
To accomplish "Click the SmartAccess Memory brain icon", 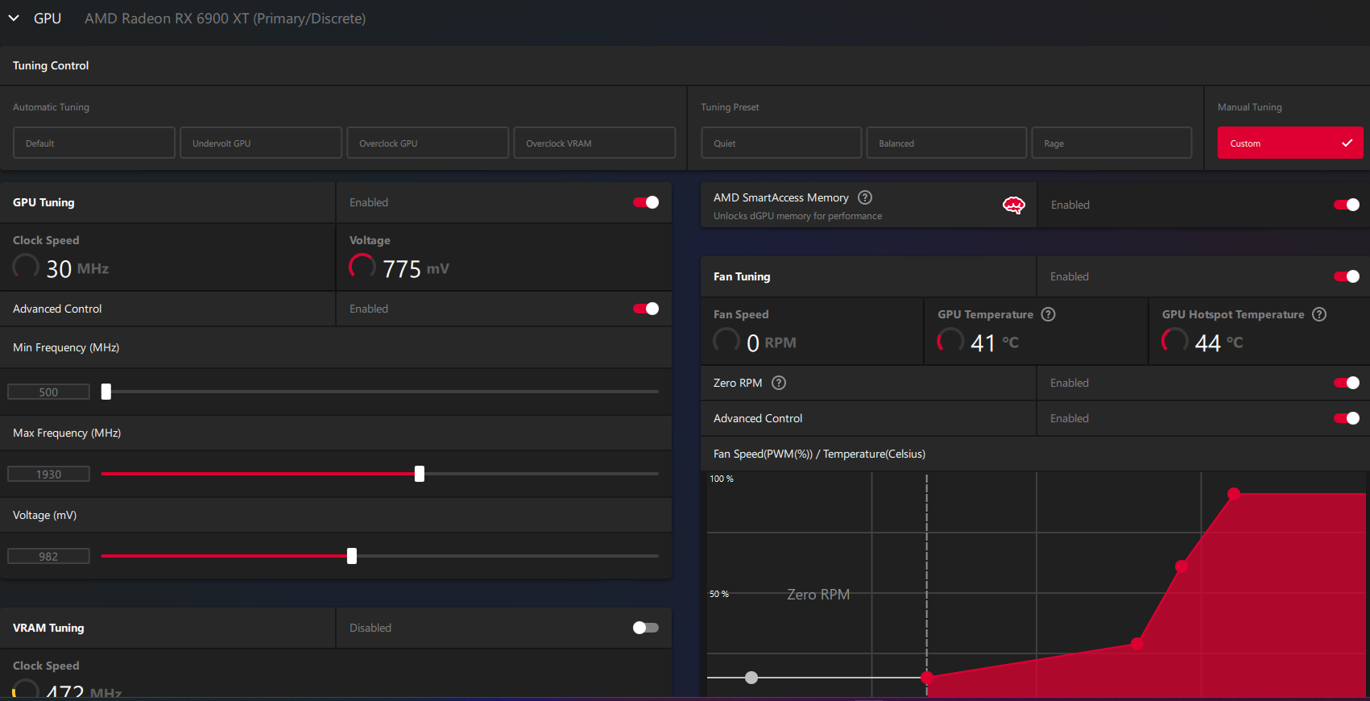I will 1014,205.
